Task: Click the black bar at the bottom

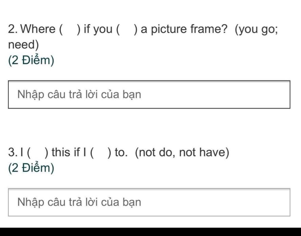Action: tap(150, 232)
